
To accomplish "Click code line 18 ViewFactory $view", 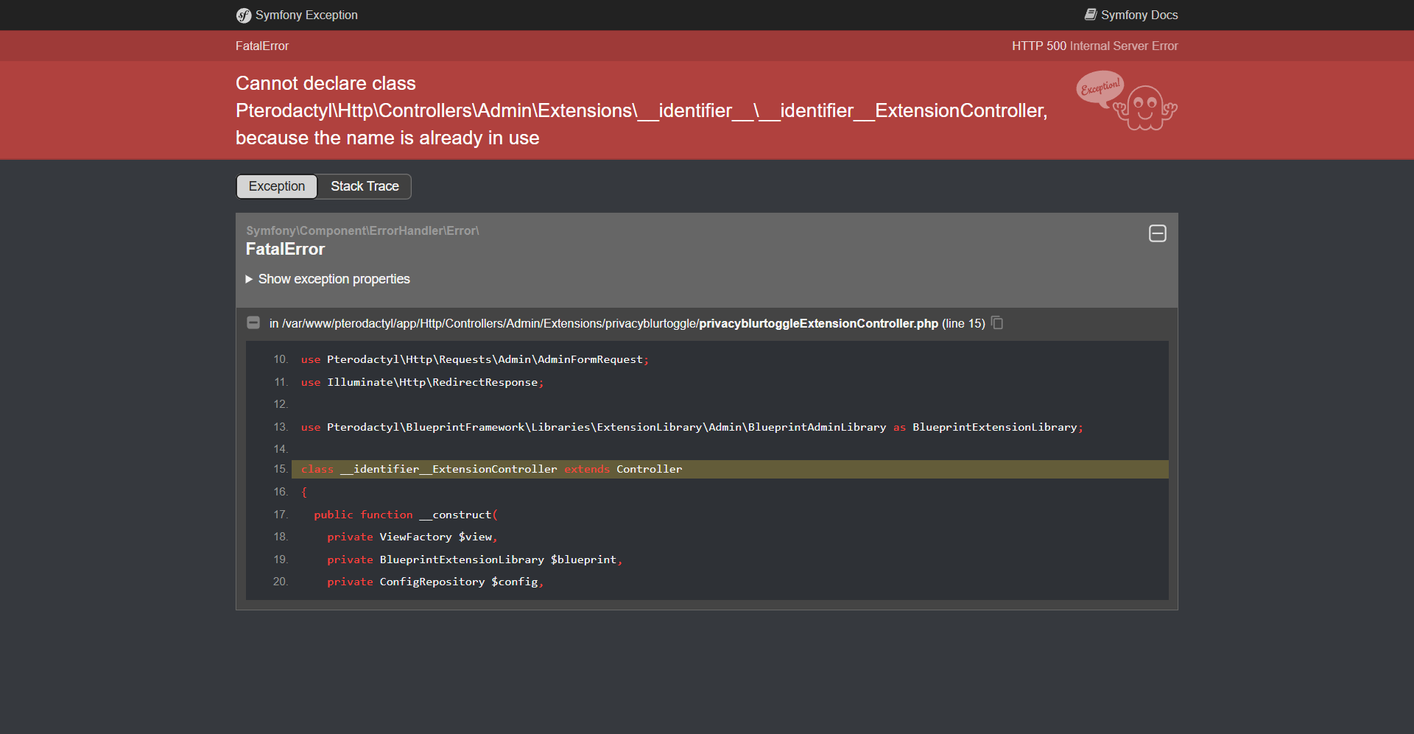I will tap(412, 537).
